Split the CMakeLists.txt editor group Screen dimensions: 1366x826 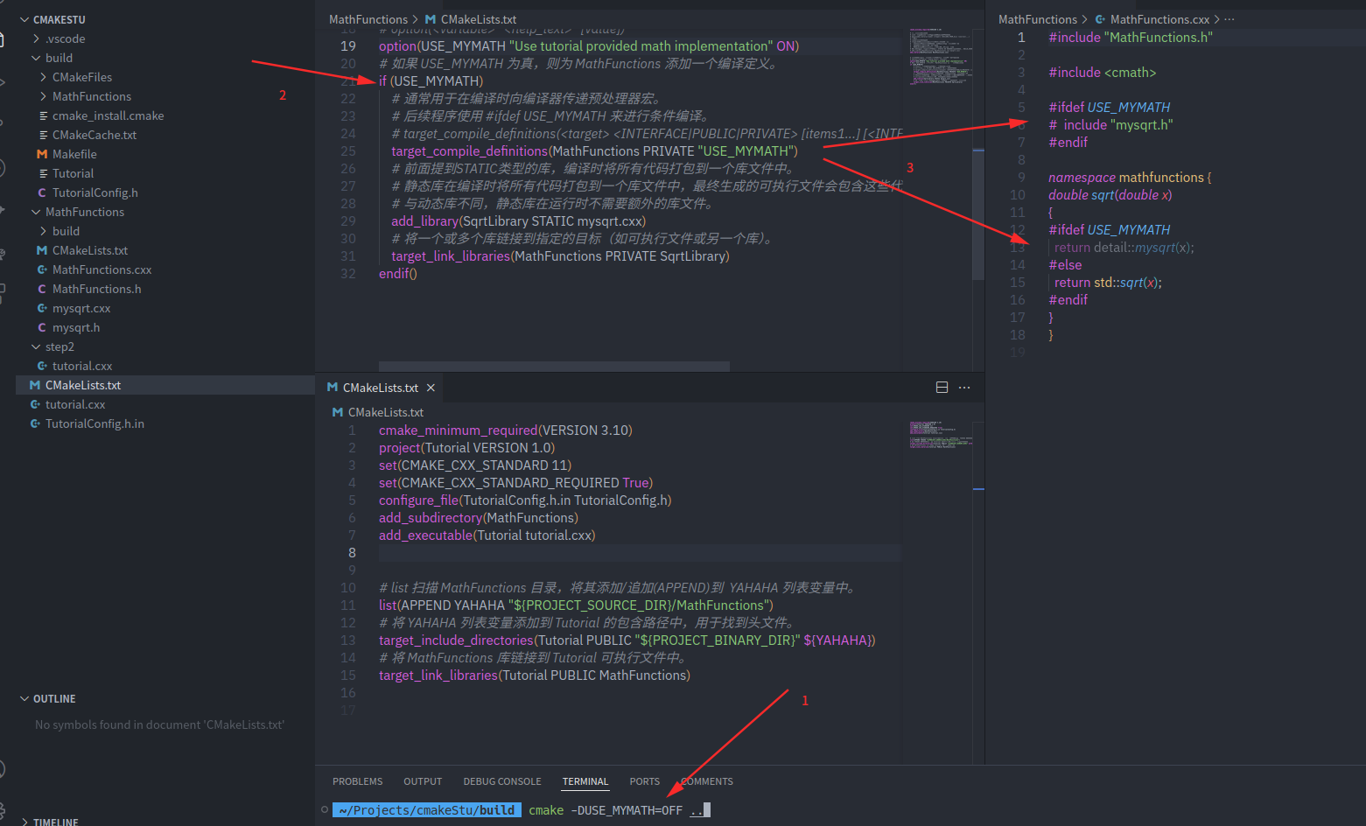(942, 388)
